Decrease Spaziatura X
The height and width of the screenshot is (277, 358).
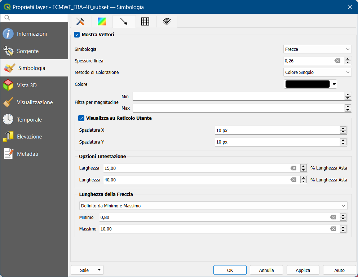pos(343,132)
